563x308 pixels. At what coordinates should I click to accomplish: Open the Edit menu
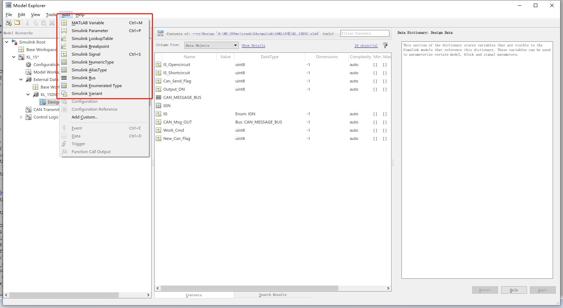(x=21, y=15)
